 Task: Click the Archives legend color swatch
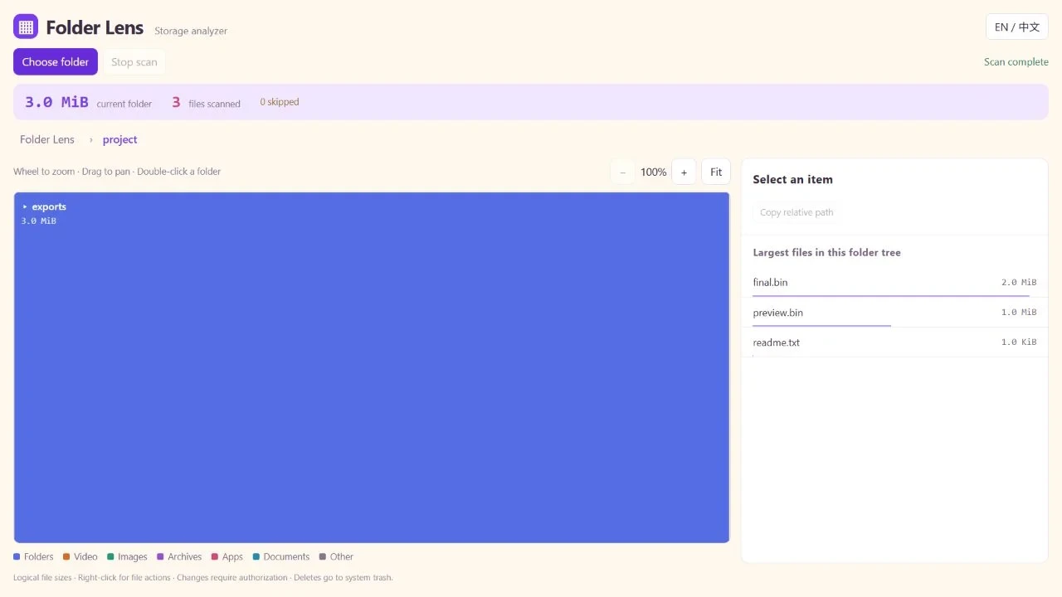click(160, 557)
